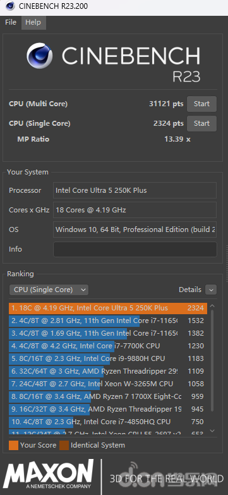Viewport: 228px width, 495px height.
Task: Click the ranking list scroll down arrow
Action: coord(212,431)
